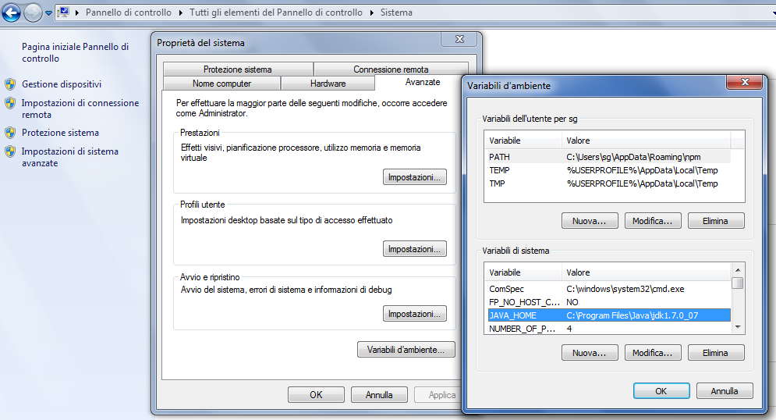This screenshot has width=776, height=420.
Task: Click C:\Program Files\Java\jdk1.7.0_07 value
Action: pos(632,315)
